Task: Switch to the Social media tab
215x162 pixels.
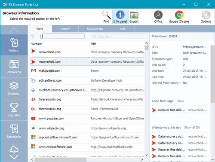Action: (x=95, y=29)
